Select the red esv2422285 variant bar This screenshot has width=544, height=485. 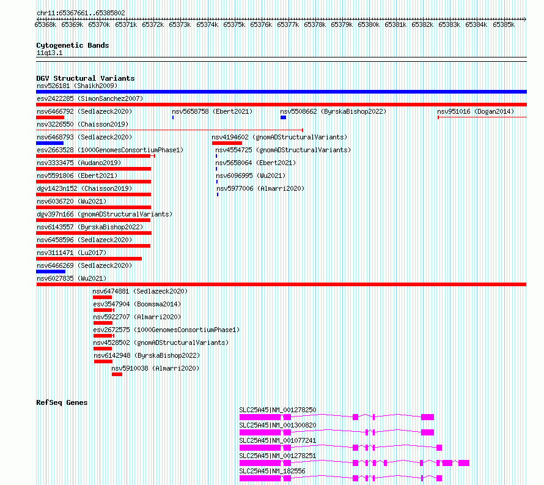click(x=281, y=105)
